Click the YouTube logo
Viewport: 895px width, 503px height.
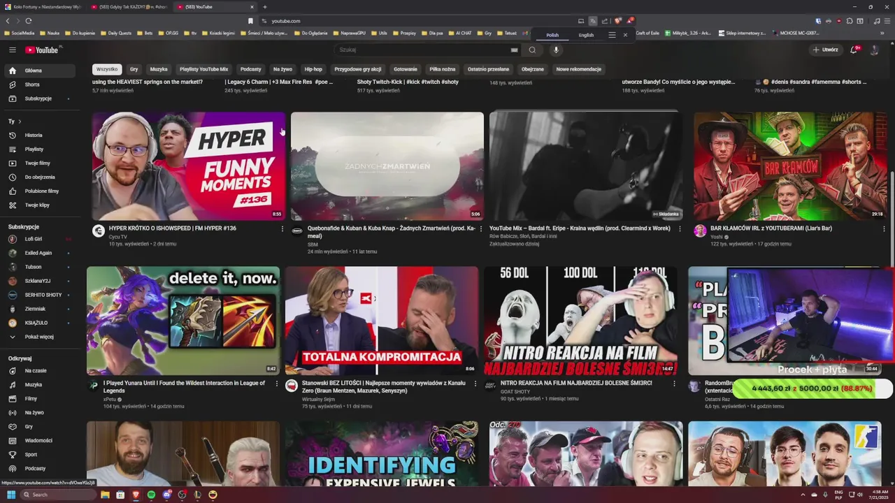[43, 50]
